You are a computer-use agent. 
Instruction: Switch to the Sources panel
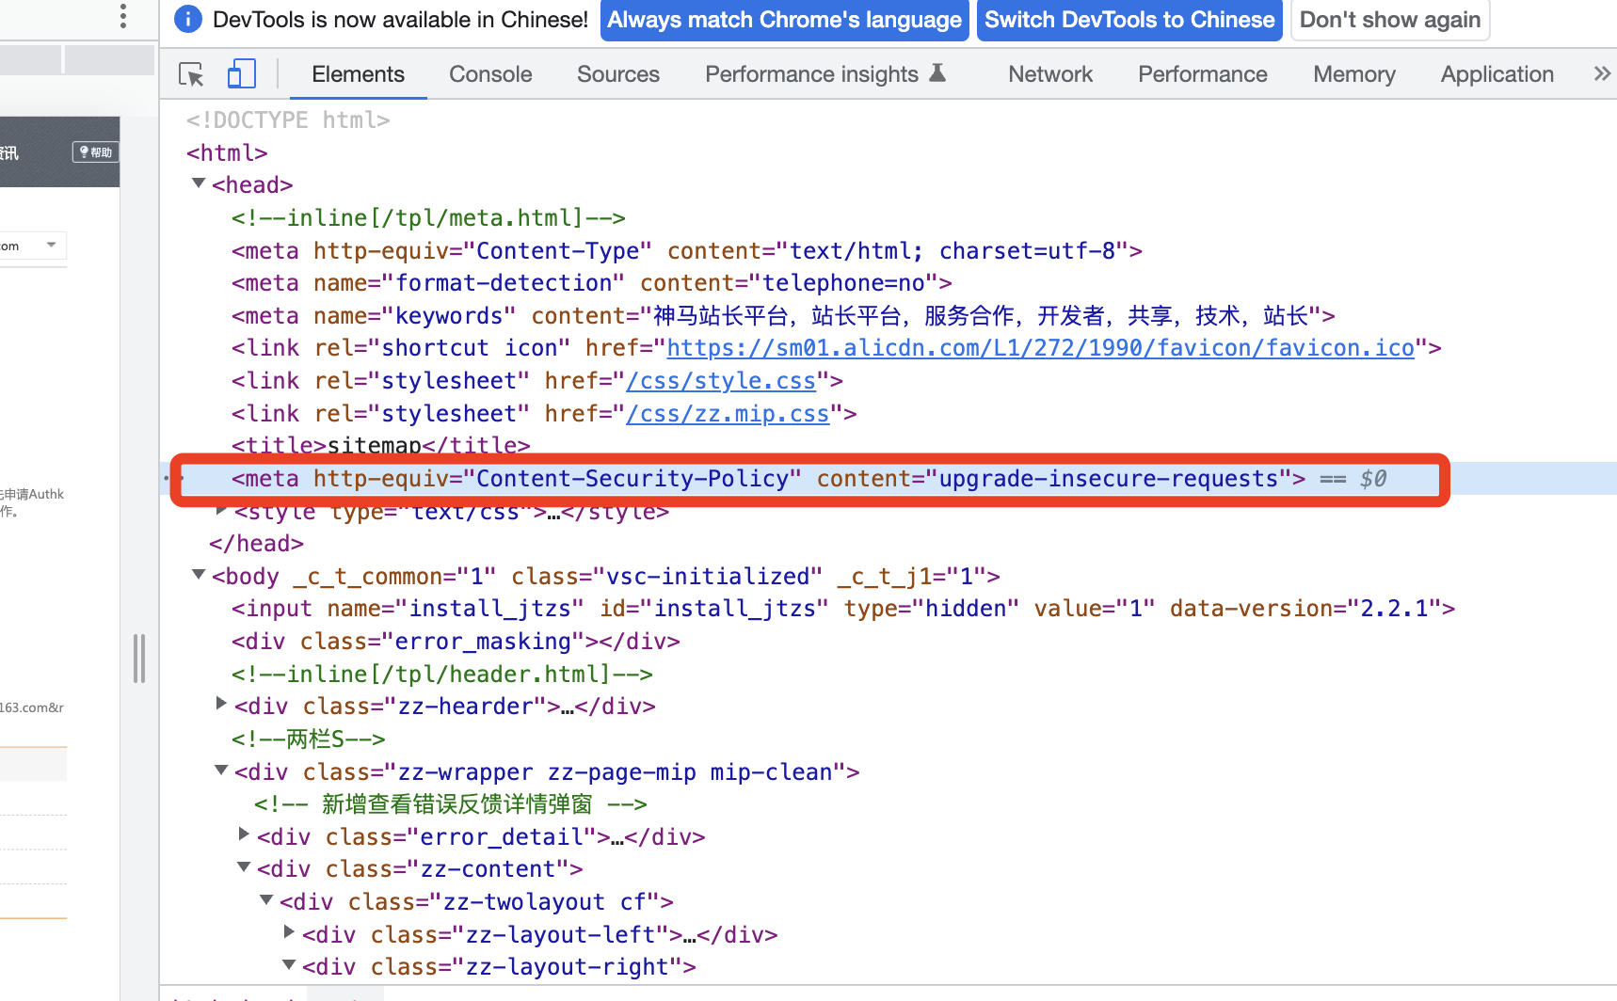point(618,73)
